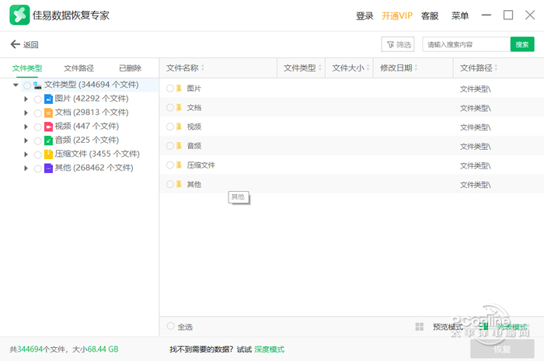Click the orange documents category icon in tree
The image size is (544, 361).
coord(48,113)
